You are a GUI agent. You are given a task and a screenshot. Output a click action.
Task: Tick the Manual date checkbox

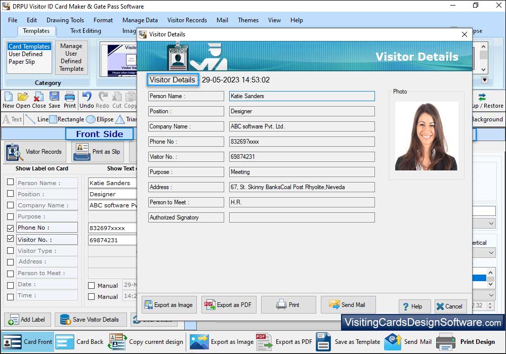point(91,285)
